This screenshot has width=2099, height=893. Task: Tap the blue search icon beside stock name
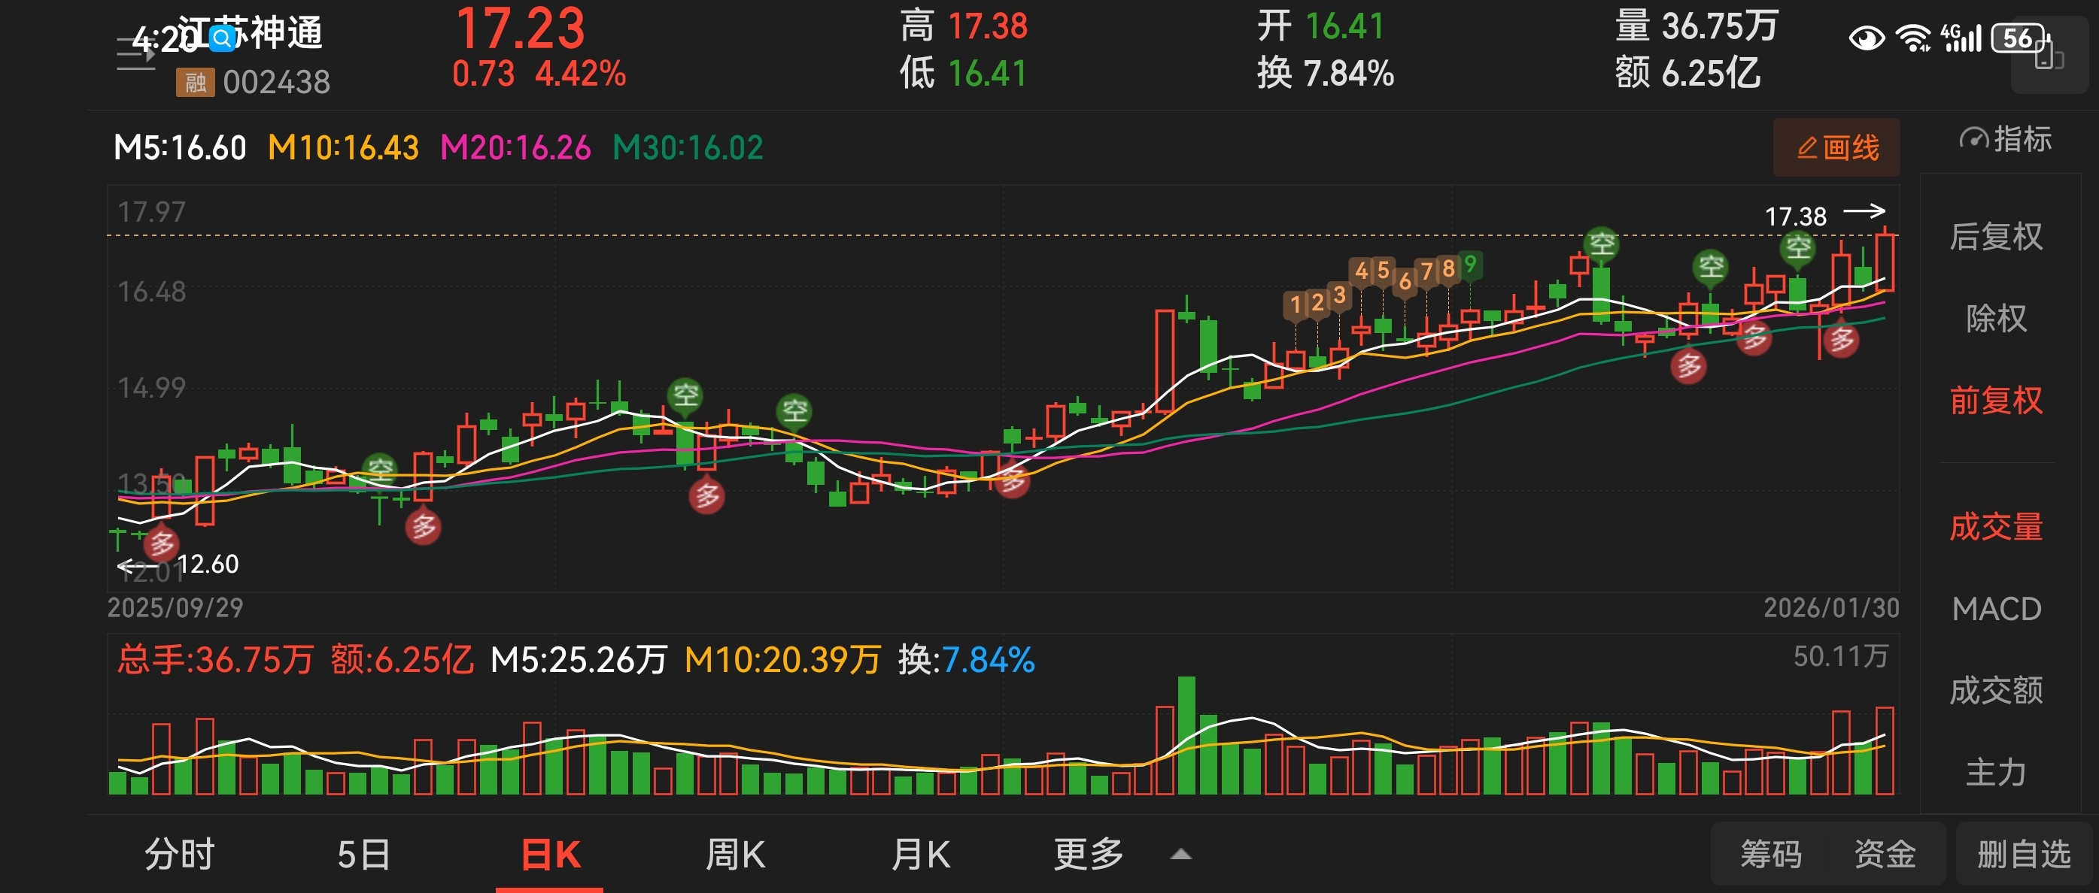click(x=222, y=38)
